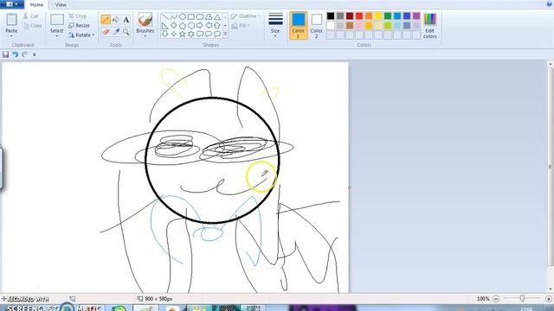Pick the black color swatch
Viewport: 554px width, 311px height.
click(331, 16)
